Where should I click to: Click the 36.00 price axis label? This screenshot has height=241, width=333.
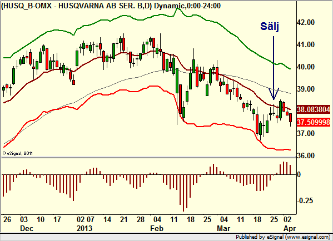[x=306, y=155]
